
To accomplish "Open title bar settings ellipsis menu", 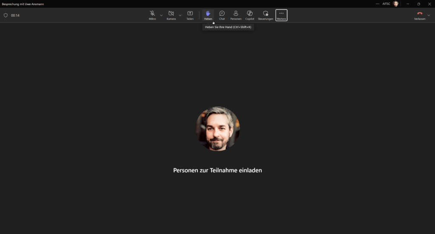I will 377,4.
